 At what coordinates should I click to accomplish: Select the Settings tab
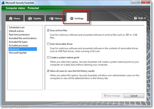point(77,17)
